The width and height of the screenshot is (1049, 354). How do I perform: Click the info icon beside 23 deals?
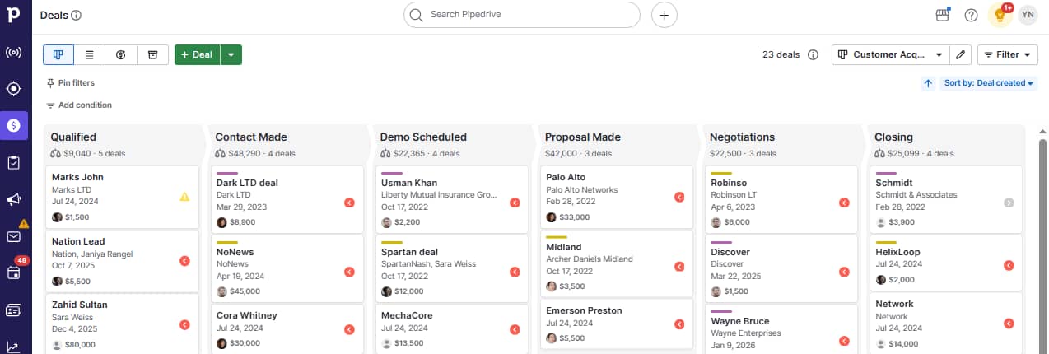click(813, 54)
